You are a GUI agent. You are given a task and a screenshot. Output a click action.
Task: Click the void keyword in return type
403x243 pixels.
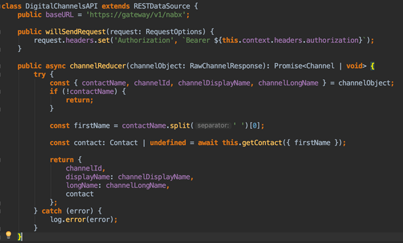pos(354,66)
